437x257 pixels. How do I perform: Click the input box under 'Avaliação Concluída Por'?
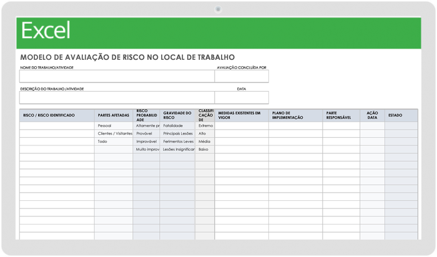[x=242, y=76]
